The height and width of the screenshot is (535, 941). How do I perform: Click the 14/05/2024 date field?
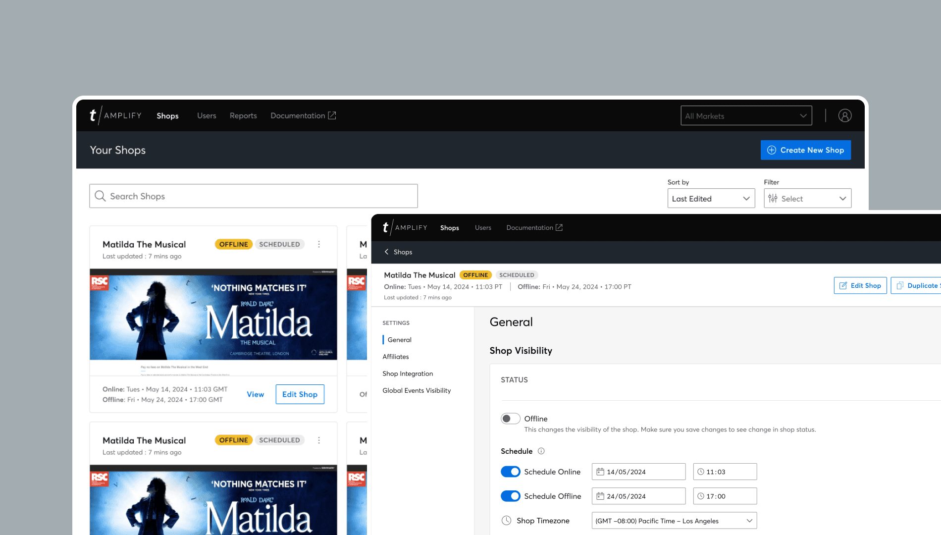coord(638,472)
